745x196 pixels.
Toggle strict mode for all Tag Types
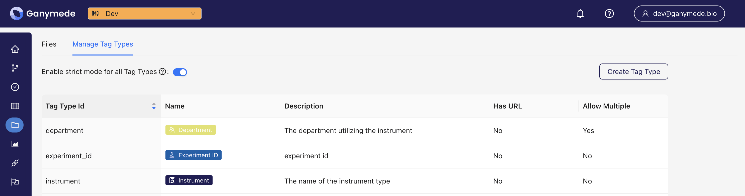pos(180,72)
